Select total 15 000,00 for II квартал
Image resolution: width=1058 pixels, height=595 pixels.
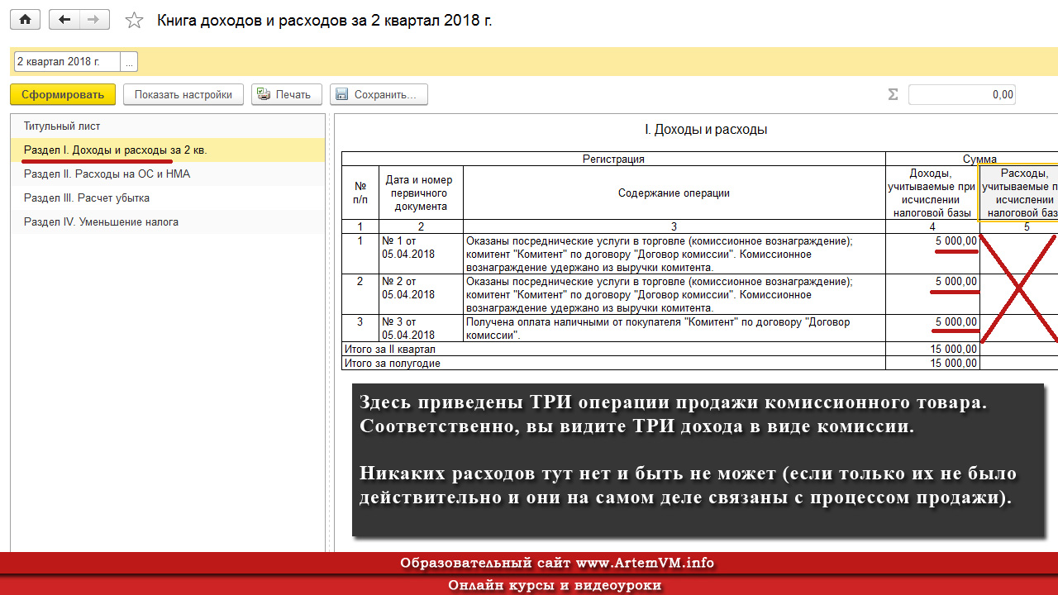tap(932, 349)
